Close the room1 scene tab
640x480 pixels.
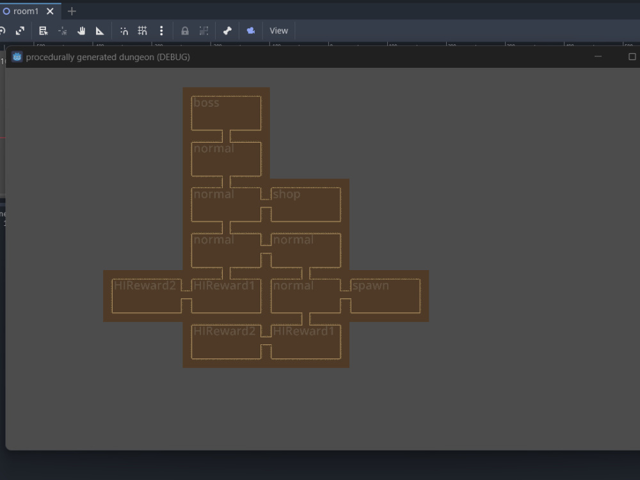tap(50, 11)
